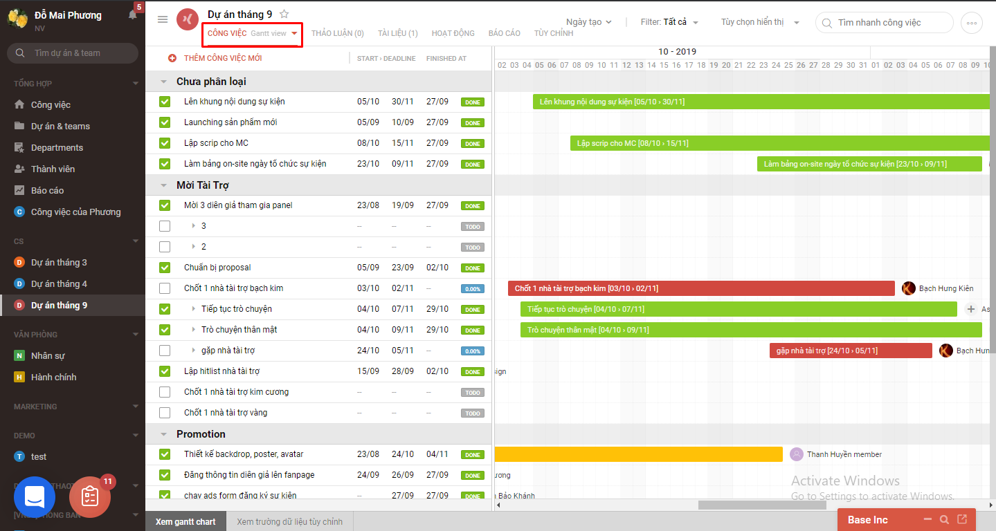Open the blue chat inbox bubble
Viewport: 996px width, 531px height.
pos(35,496)
